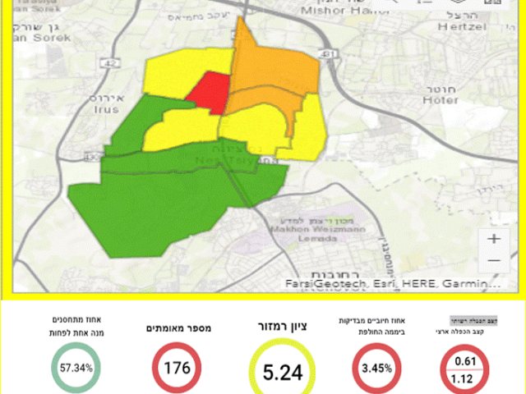Viewport: 526px width, 394px height.
Task: Click the 5.24 traffic-light score gauge
Action: click(283, 369)
